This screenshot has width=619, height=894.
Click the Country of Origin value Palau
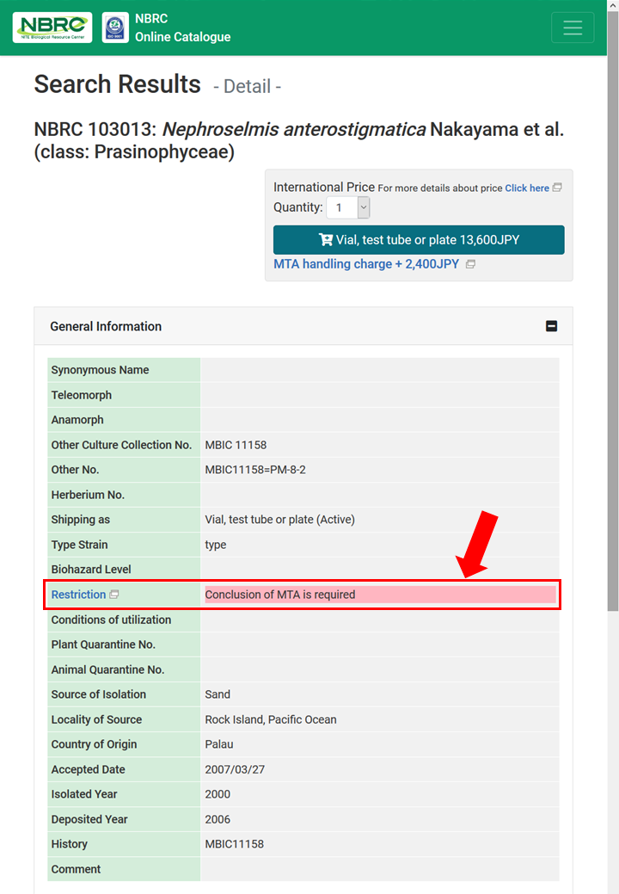click(x=218, y=744)
